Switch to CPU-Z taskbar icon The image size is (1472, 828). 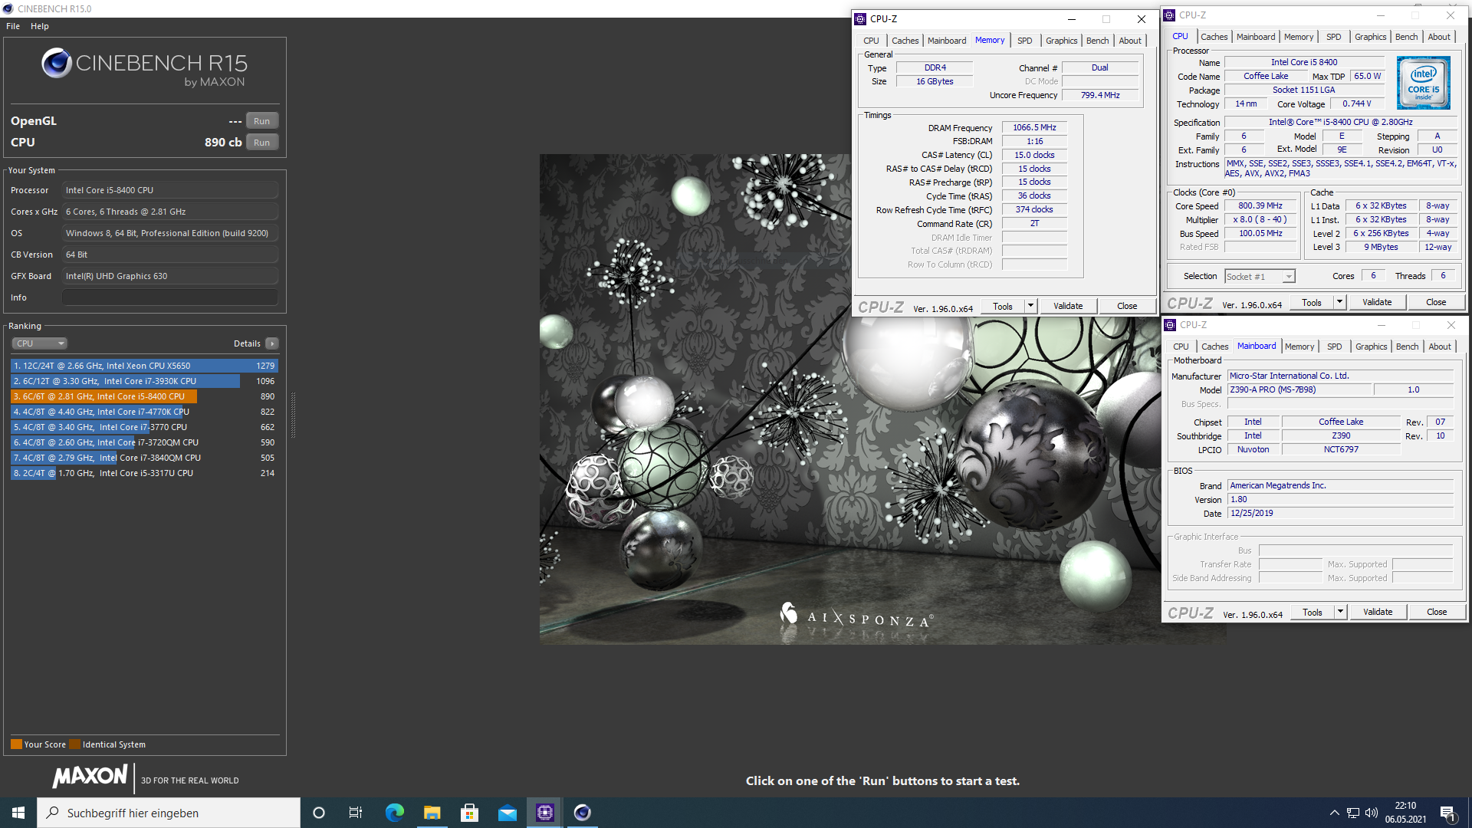click(x=544, y=813)
